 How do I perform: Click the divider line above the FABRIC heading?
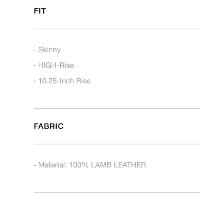tap(117, 109)
